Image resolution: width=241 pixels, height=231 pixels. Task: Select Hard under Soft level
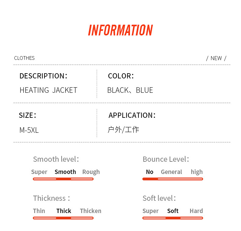(x=196, y=211)
